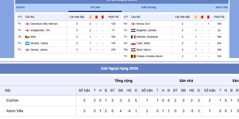The image size is (239, 119).
Task: Click red card icon in Aston Villa header
Action: tap(208, 17)
